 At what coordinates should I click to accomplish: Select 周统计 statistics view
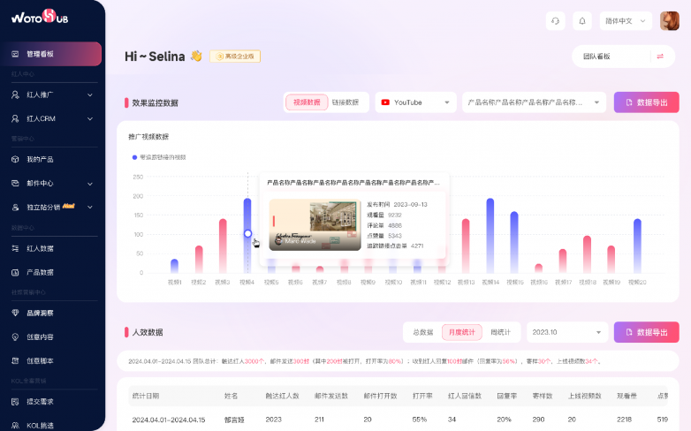point(501,332)
